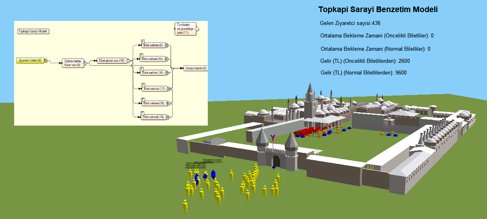Click exit diamond of Bilet satinal (17)

tap(168, 89)
